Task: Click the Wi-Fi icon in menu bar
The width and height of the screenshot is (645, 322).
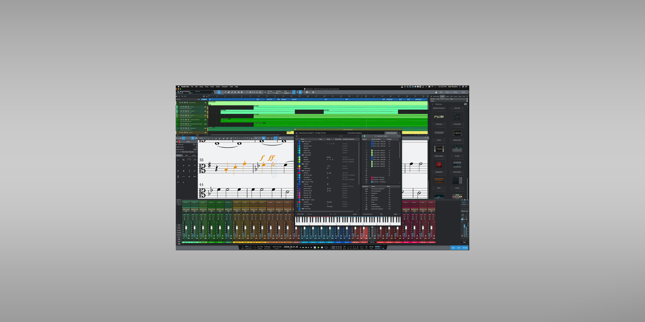Action: pos(432,87)
